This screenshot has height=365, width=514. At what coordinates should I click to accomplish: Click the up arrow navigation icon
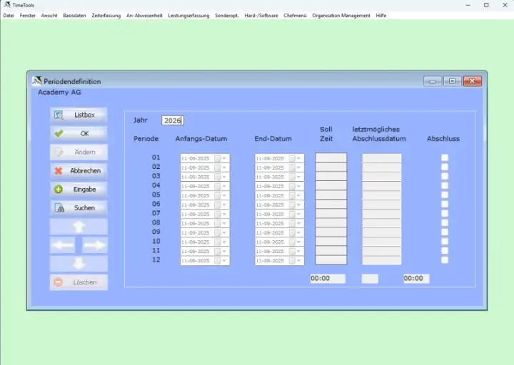[x=79, y=227]
